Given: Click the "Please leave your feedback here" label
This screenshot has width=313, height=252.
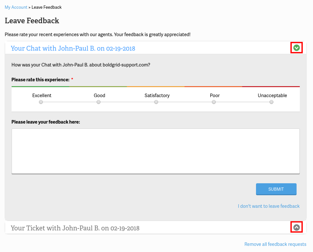Looking at the screenshot, I should pyautogui.click(x=46, y=122).
